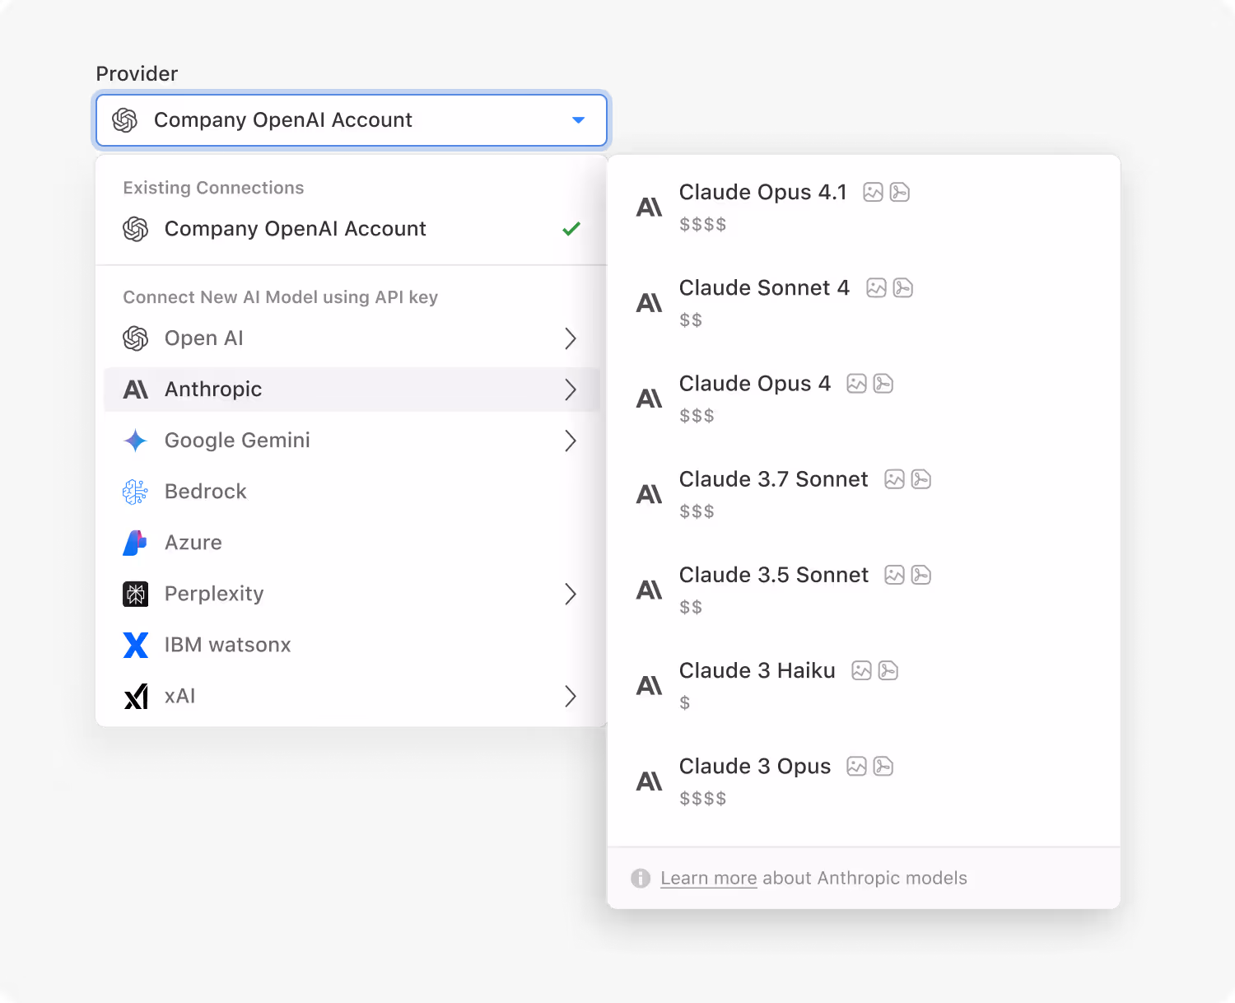Click image support icon for Claude 3.5 Sonnet
Image resolution: width=1235 pixels, height=1003 pixels.
tap(894, 575)
